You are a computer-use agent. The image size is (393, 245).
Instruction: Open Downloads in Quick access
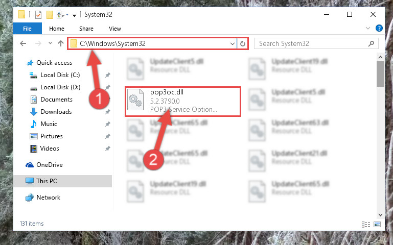(x=56, y=112)
